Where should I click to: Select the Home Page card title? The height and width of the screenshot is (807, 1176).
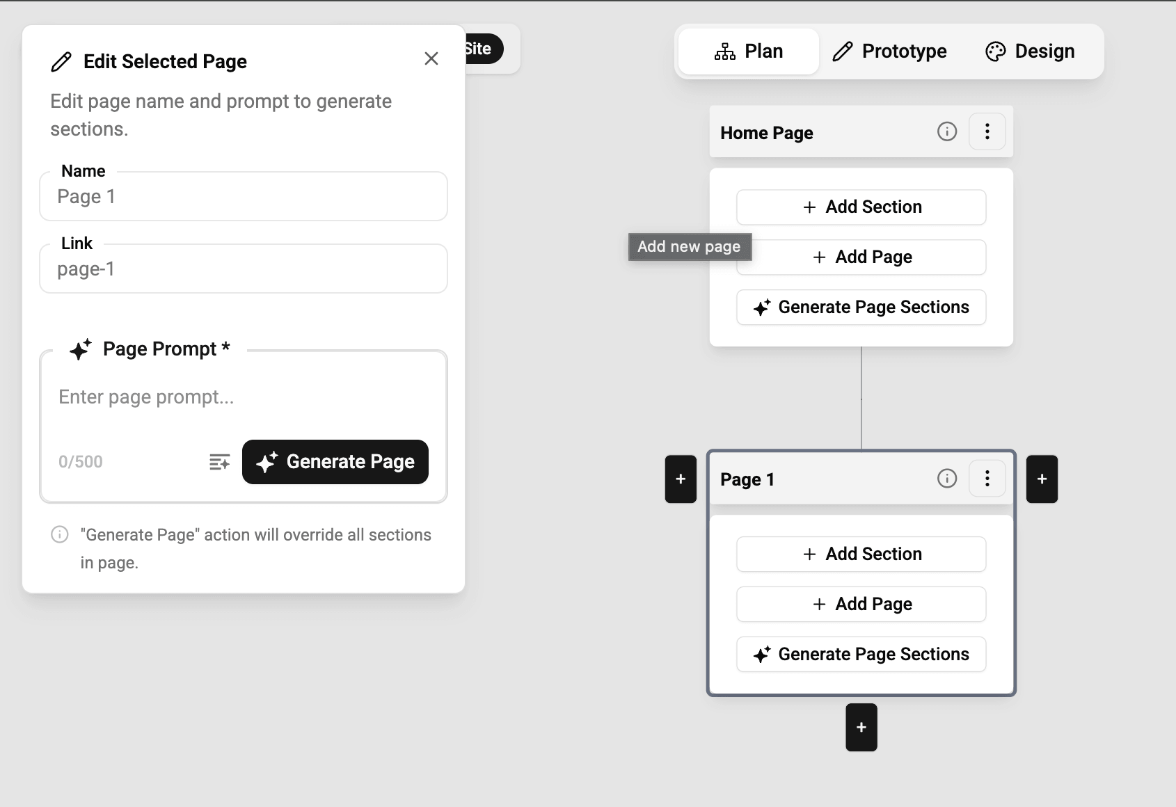pyautogui.click(x=767, y=133)
